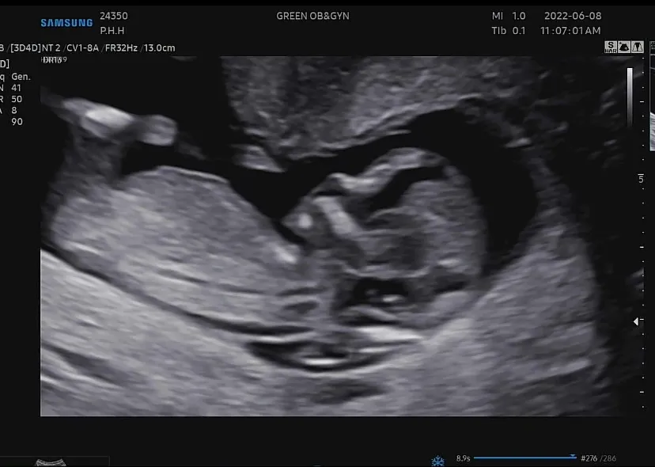
Task: Click the TIb 0.1 readout
Action: click(x=509, y=31)
